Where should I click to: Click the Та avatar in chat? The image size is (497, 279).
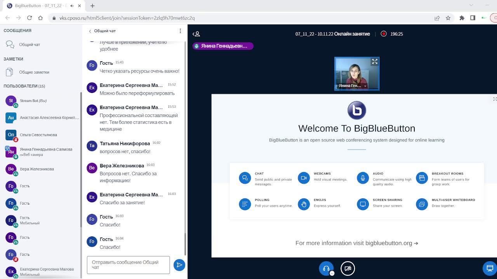[x=92, y=146]
